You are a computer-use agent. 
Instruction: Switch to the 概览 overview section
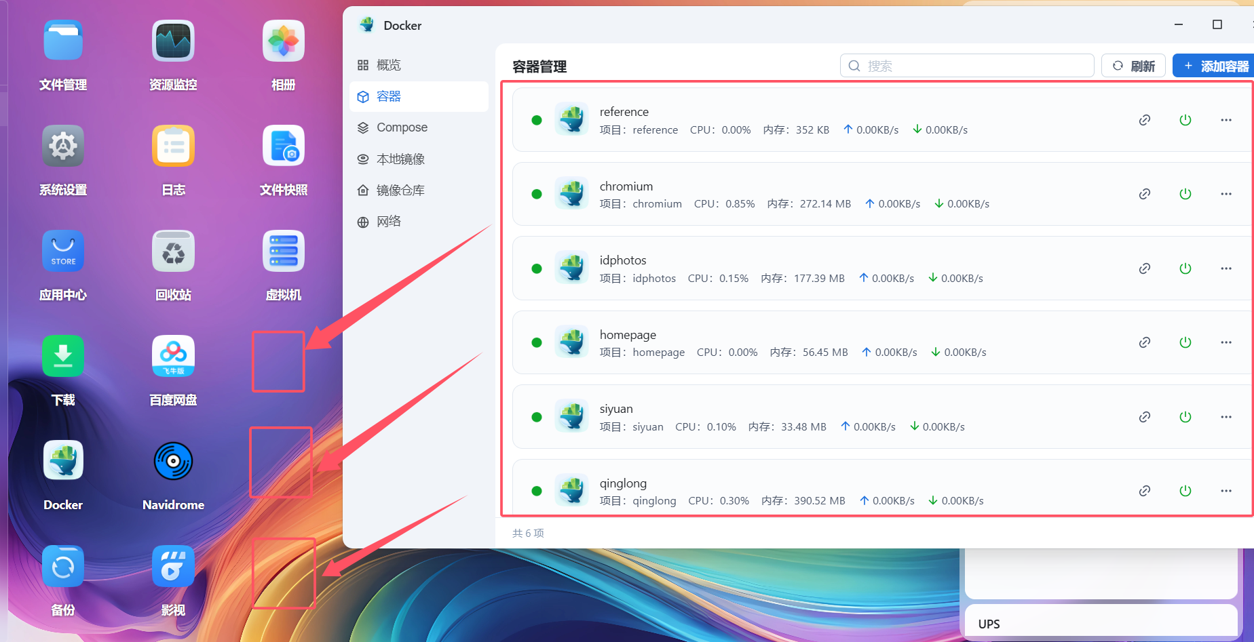pos(419,65)
